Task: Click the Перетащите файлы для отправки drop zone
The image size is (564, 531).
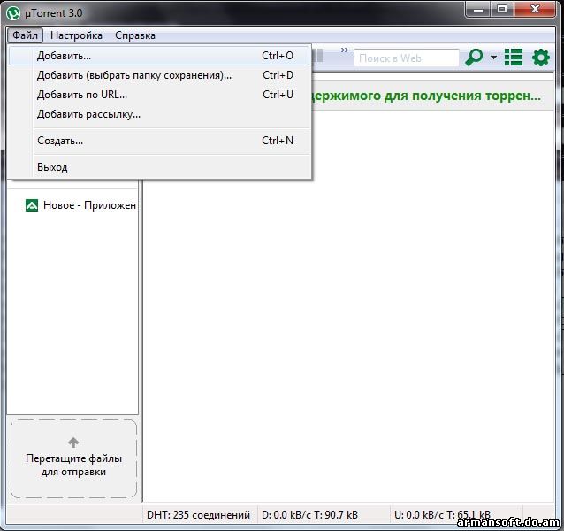Action: click(73, 459)
